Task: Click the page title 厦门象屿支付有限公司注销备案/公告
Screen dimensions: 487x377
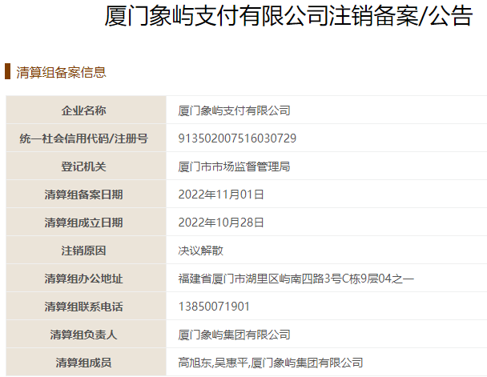Action: pyautogui.click(x=288, y=16)
